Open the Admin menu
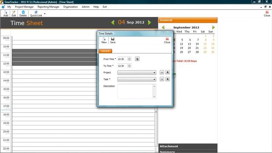 pyautogui.click(x=85, y=7)
